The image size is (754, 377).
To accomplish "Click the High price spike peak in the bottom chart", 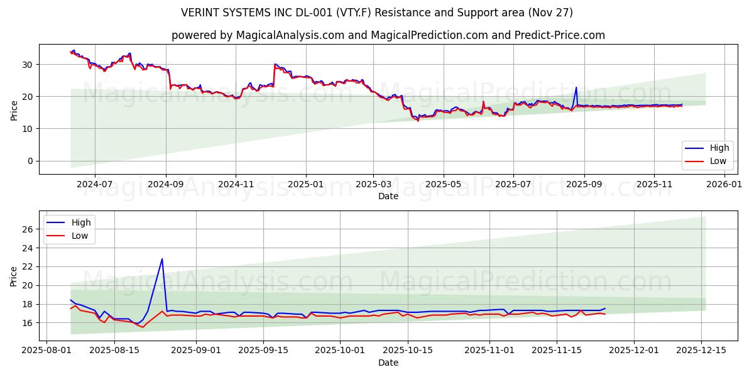I will pos(162,259).
